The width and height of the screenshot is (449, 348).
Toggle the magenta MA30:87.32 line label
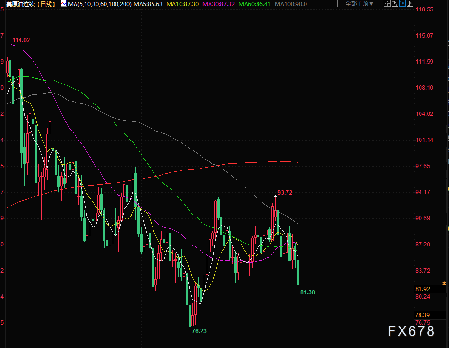(219, 4)
